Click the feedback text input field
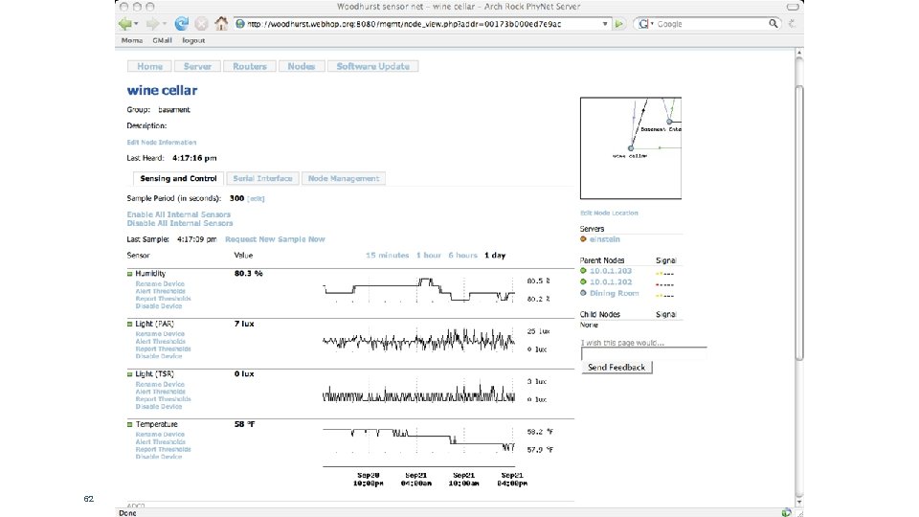 coord(643,353)
